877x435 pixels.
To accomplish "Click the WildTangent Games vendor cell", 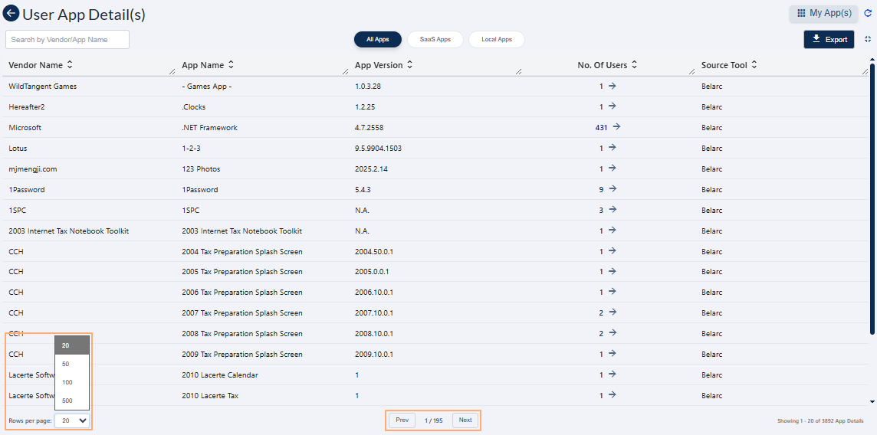I will click(x=42, y=86).
